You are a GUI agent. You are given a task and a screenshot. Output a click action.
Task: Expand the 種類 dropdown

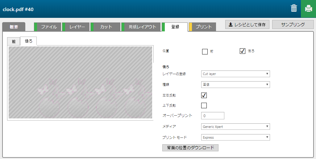click(x=235, y=85)
